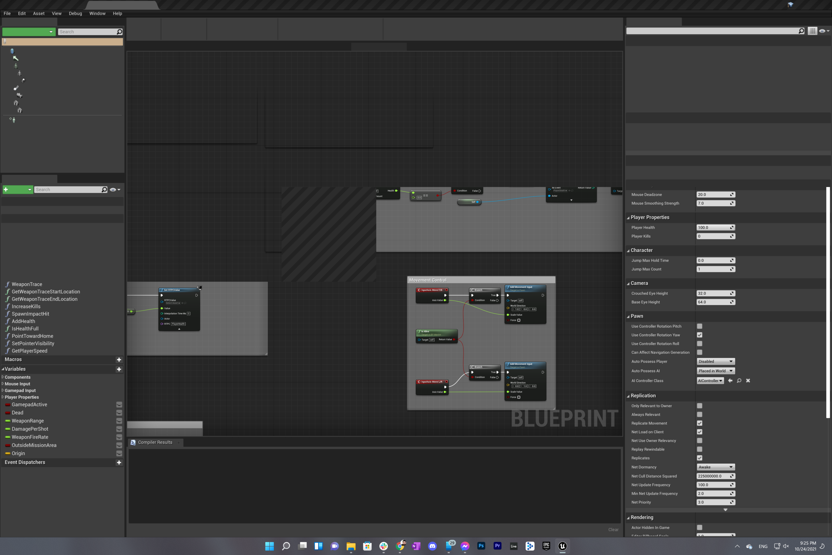This screenshot has width=832, height=555.
Task: Adjust Net Priority value slider field
Action: click(x=716, y=503)
